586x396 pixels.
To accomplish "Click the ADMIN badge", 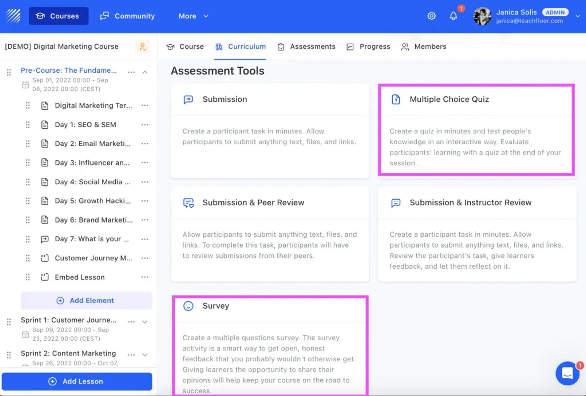I will point(555,12).
